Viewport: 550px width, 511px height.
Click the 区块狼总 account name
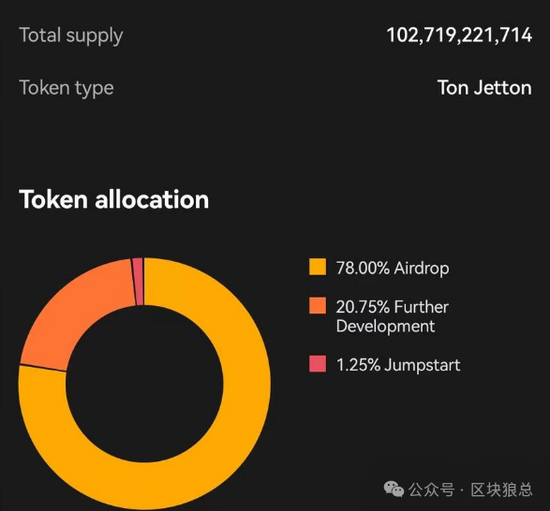click(501, 489)
